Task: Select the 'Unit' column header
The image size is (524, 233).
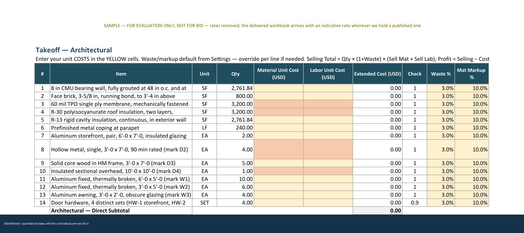Action: [205, 74]
